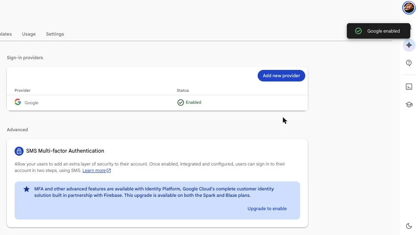The image size is (418, 235).
Task: Click the external link icon beside Learn more
Action: click(x=109, y=170)
